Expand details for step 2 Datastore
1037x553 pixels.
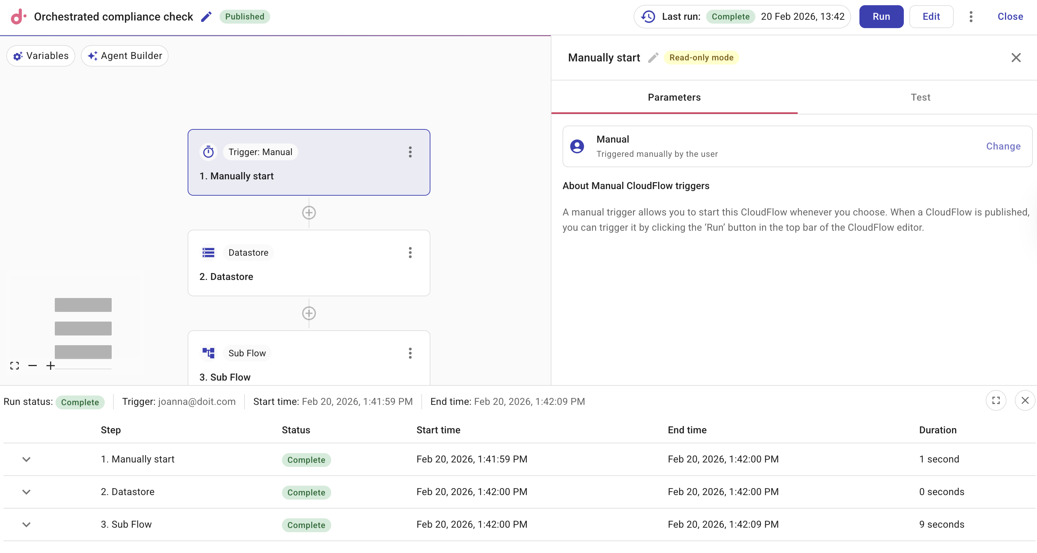coord(26,492)
